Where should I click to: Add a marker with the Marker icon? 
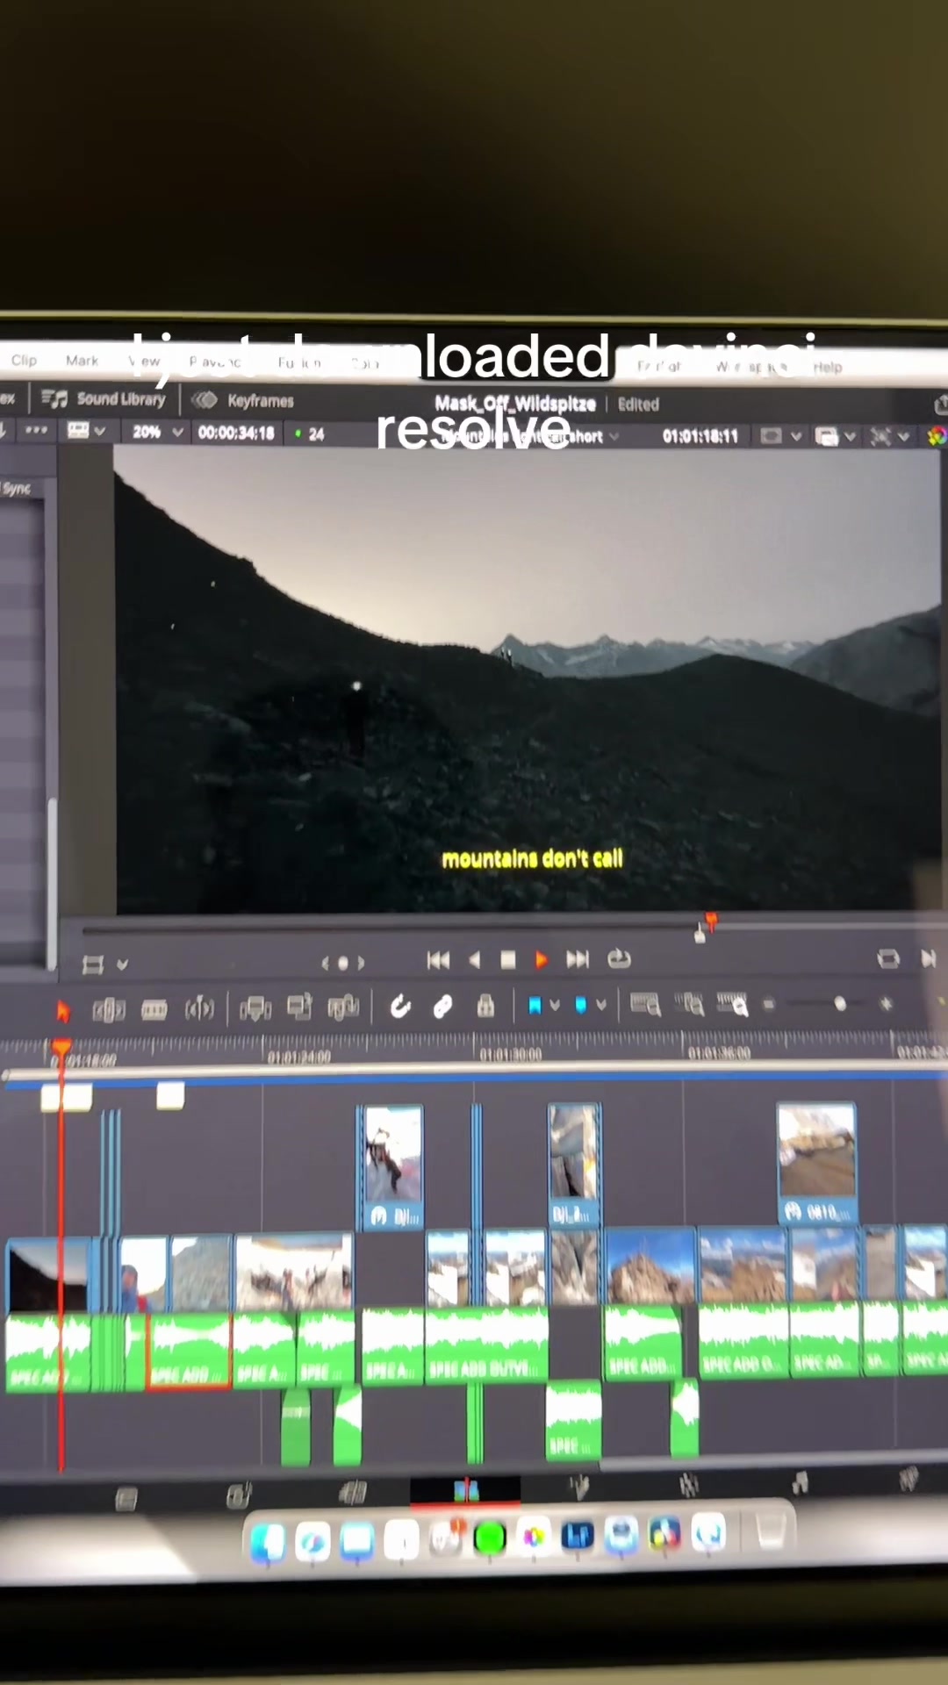click(580, 1006)
